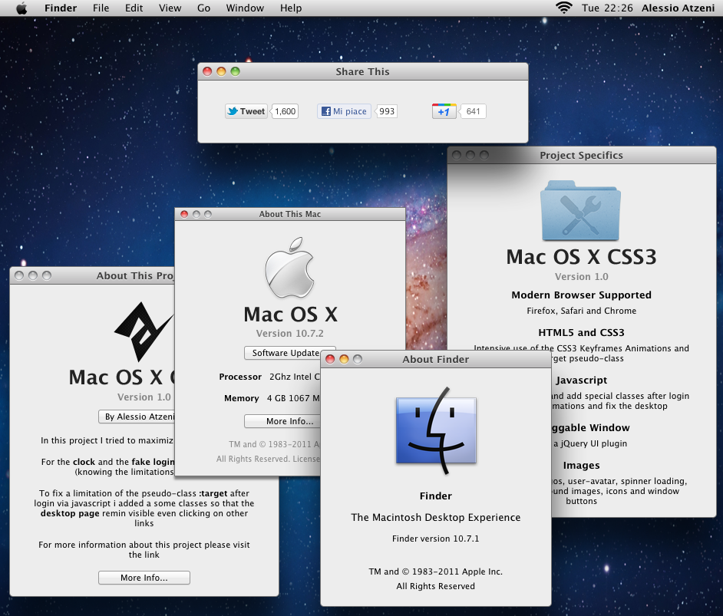Close the Share This window
723x616 pixels.
[207, 71]
